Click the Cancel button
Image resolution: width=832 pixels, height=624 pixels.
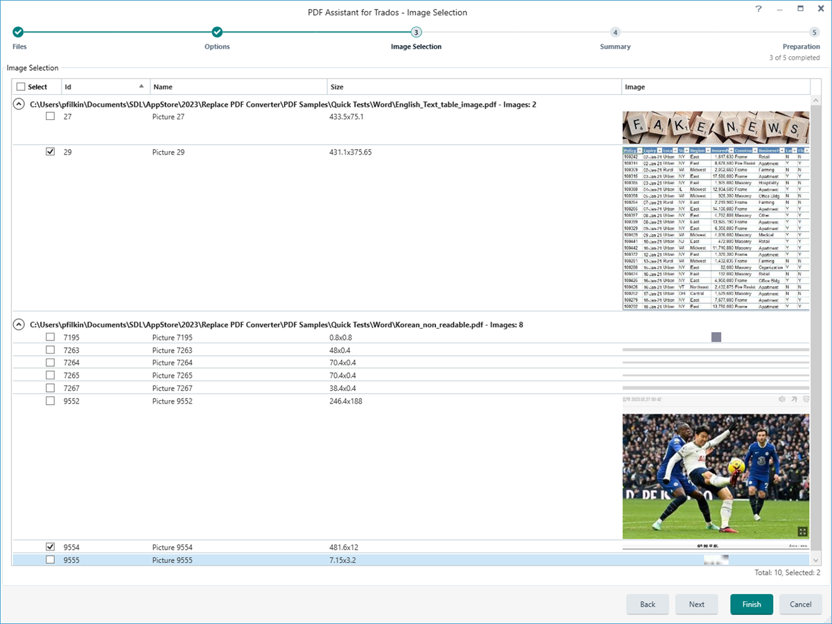801,604
